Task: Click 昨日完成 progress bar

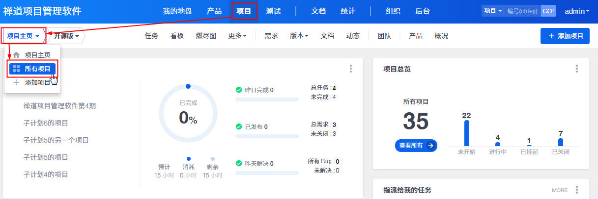Action: point(267,99)
